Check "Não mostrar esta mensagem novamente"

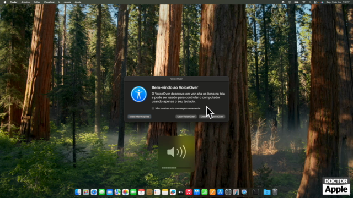click(x=153, y=108)
